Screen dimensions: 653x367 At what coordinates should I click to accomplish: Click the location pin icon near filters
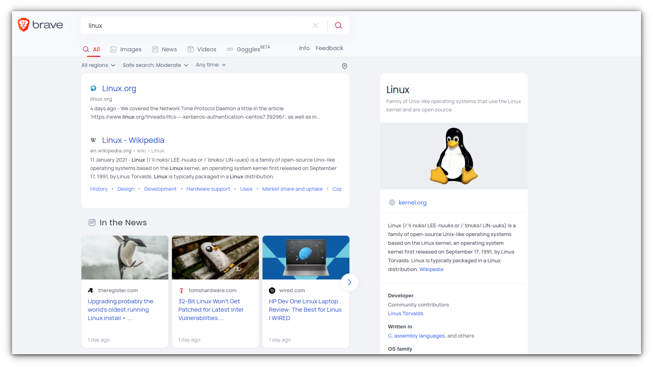(x=344, y=66)
